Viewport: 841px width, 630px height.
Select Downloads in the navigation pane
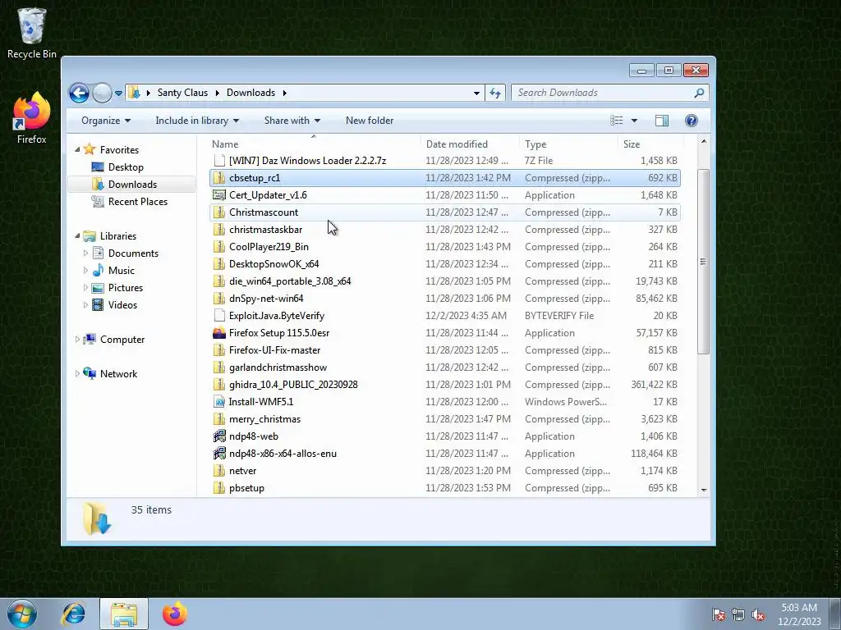pyautogui.click(x=132, y=185)
